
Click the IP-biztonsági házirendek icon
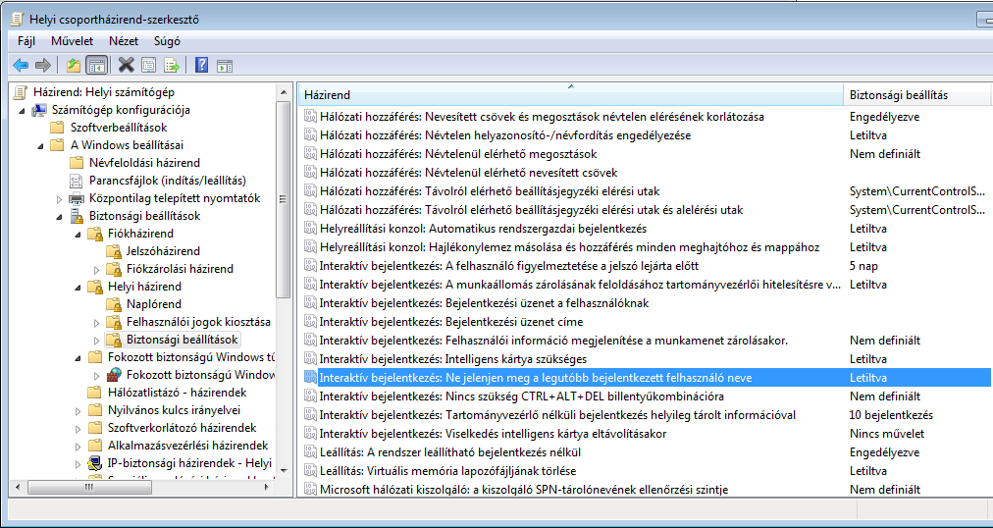95,463
